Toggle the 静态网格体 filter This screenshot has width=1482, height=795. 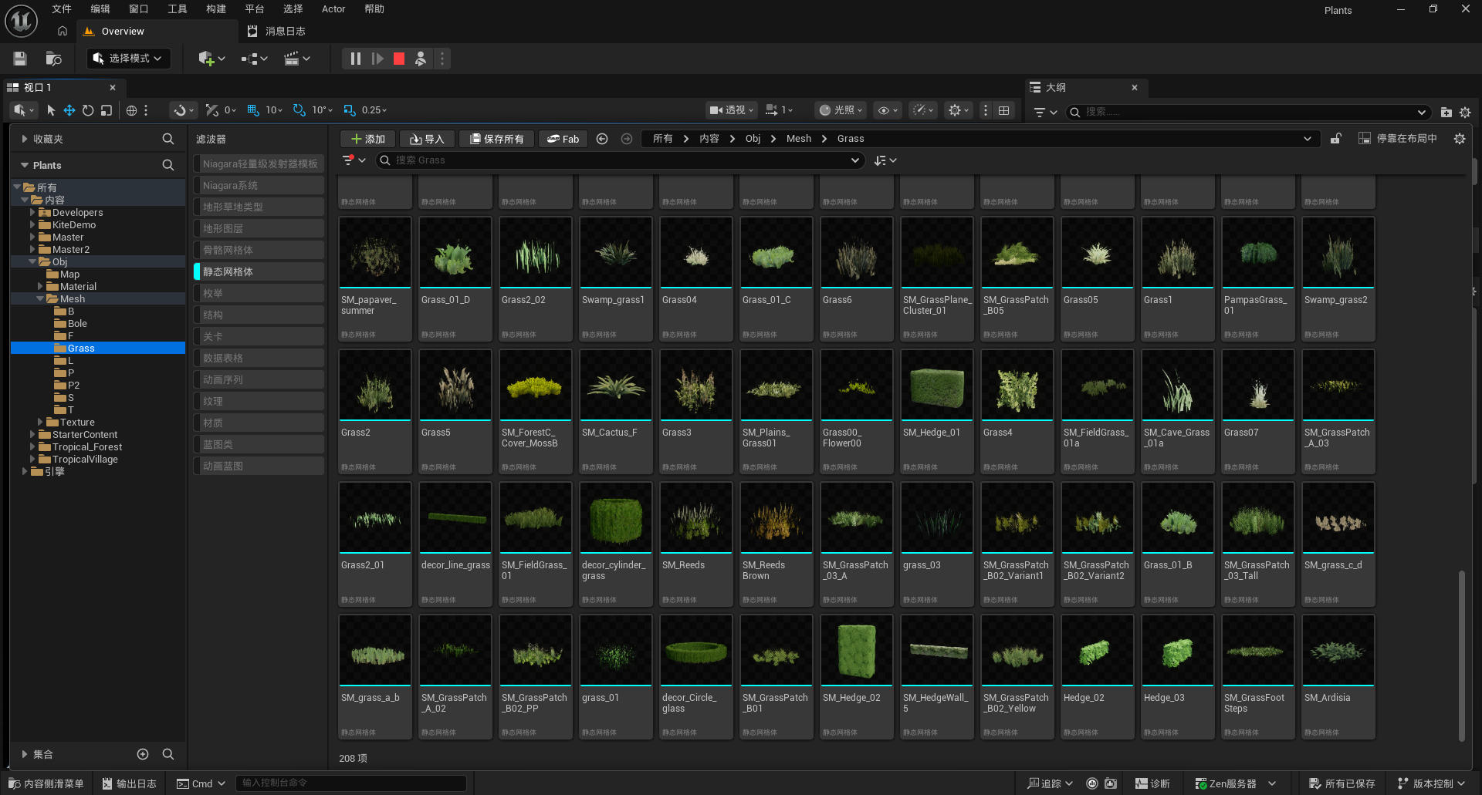coord(259,271)
